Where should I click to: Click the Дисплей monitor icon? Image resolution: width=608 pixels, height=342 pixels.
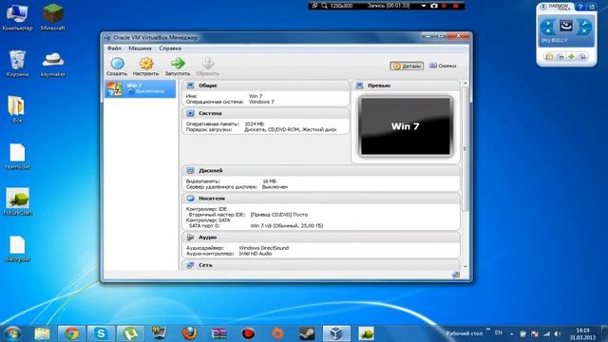tap(190, 171)
